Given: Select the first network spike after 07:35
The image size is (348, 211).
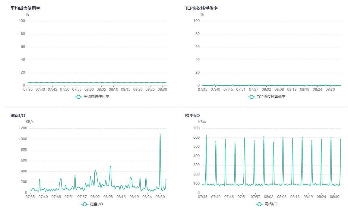Looking at the screenshot, I should (x=206, y=136).
